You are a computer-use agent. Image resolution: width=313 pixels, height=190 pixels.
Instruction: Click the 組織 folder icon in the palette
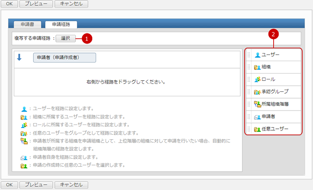point(258,67)
